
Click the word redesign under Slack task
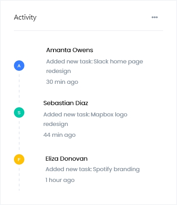click(59, 71)
